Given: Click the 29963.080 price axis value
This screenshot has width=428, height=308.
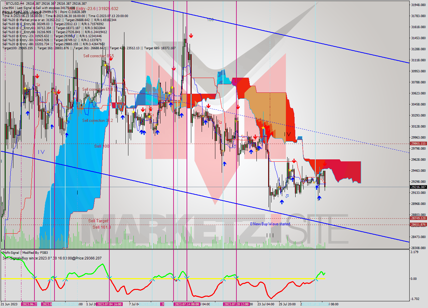Looking at the screenshot, I should pyautogui.click(x=418, y=137).
